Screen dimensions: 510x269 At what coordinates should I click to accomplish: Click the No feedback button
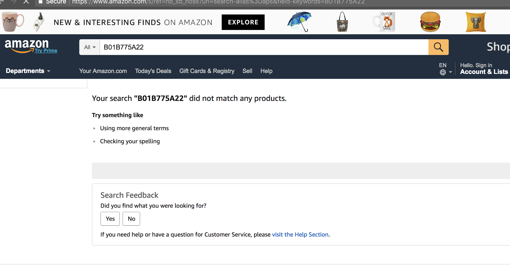point(131,219)
